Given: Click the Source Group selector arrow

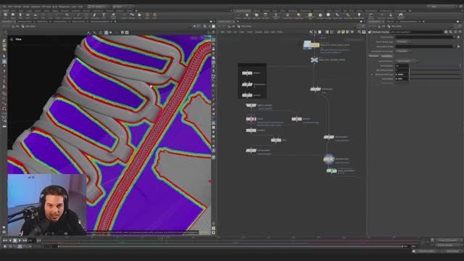Looking at the screenshot, I should click(x=458, y=37).
